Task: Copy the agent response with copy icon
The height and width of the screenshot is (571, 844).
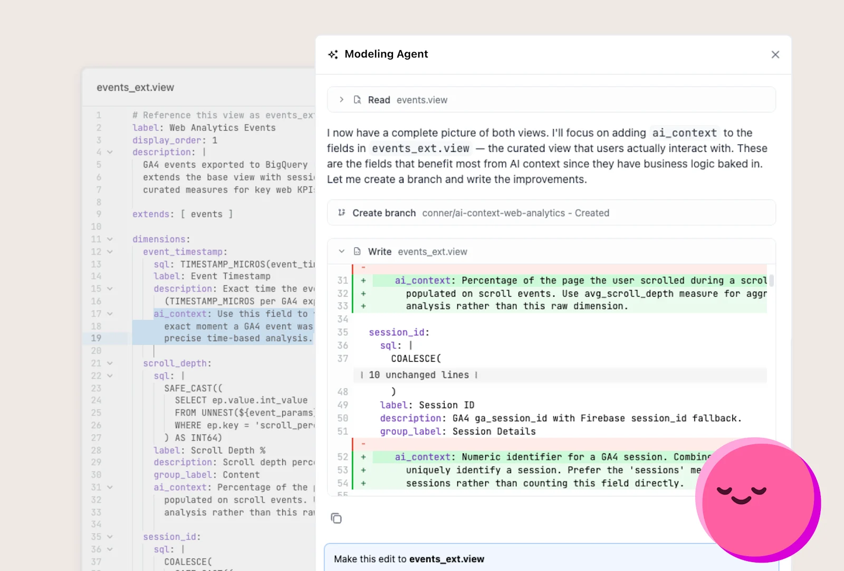Action: point(336,518)
